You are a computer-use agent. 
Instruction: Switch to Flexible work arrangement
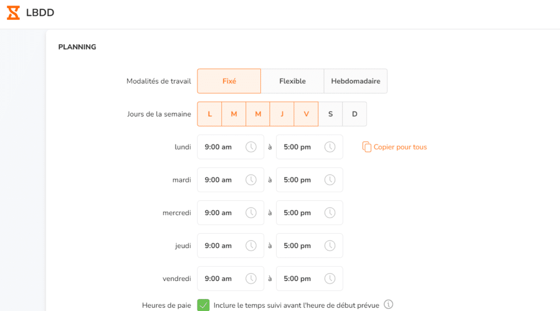click(293, 81)
